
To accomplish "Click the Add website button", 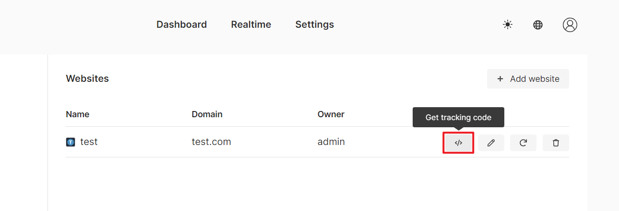I will pos(528,79).
